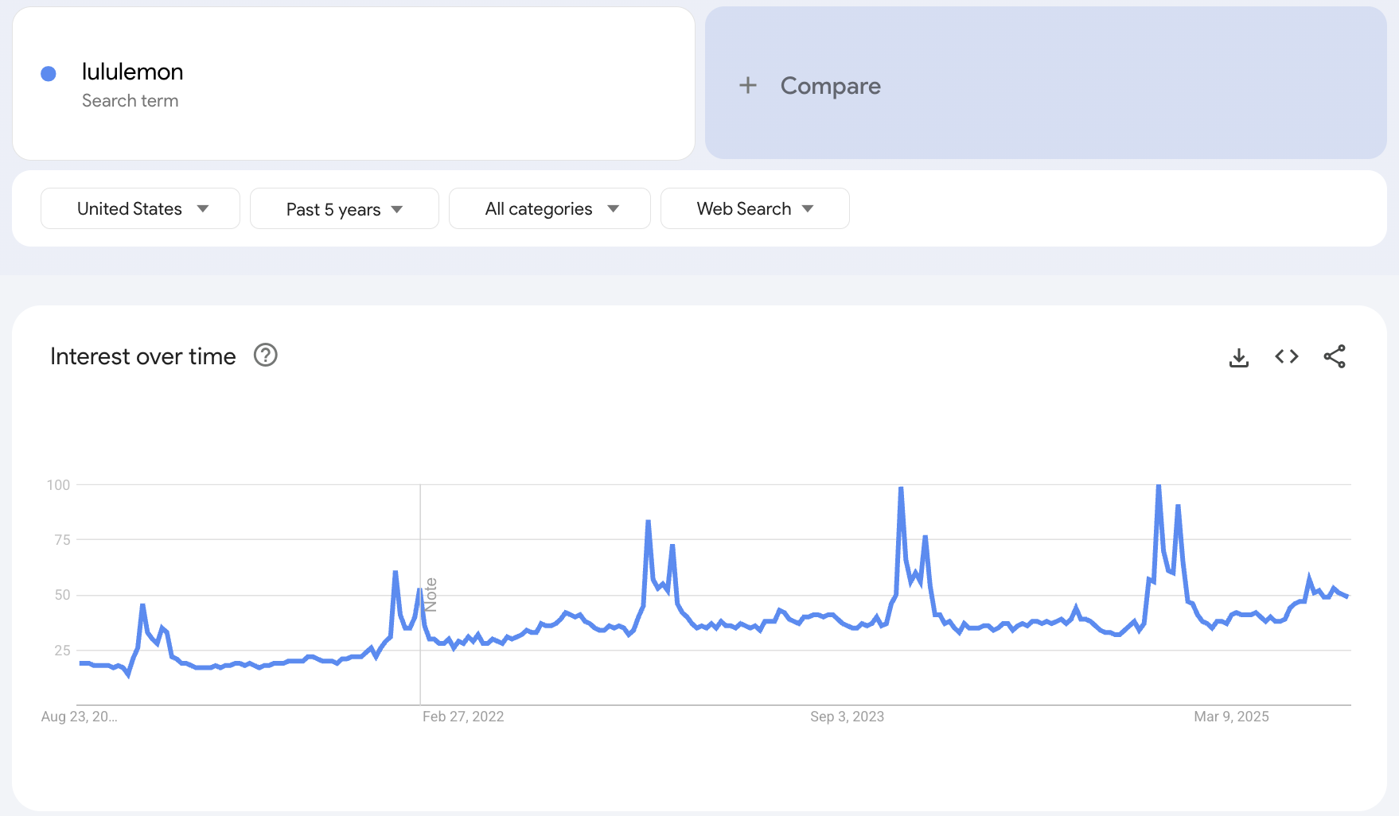Click the Sep 3, 2023 axis label
The height and width of the screenshot is (816, 1399).
coord(847,717)
